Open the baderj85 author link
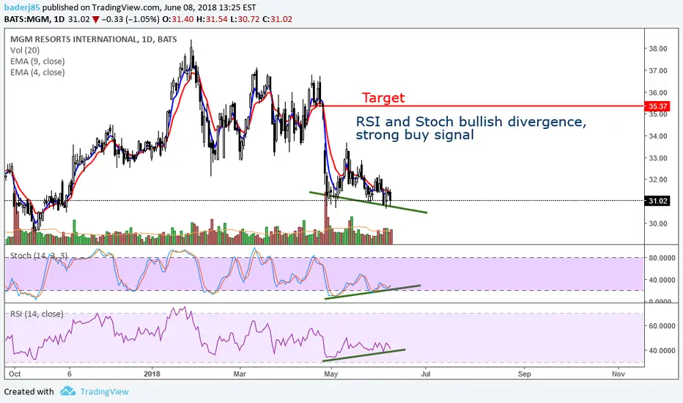 (x=22, y=7)
